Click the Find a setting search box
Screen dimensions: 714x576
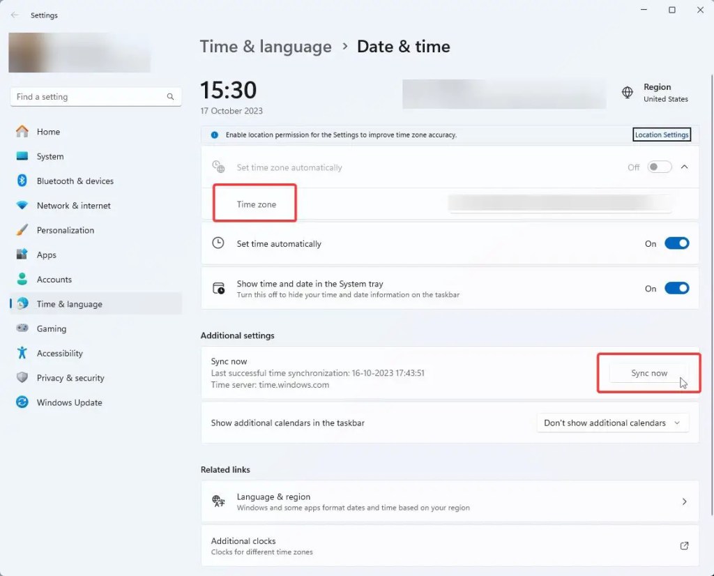91,97
